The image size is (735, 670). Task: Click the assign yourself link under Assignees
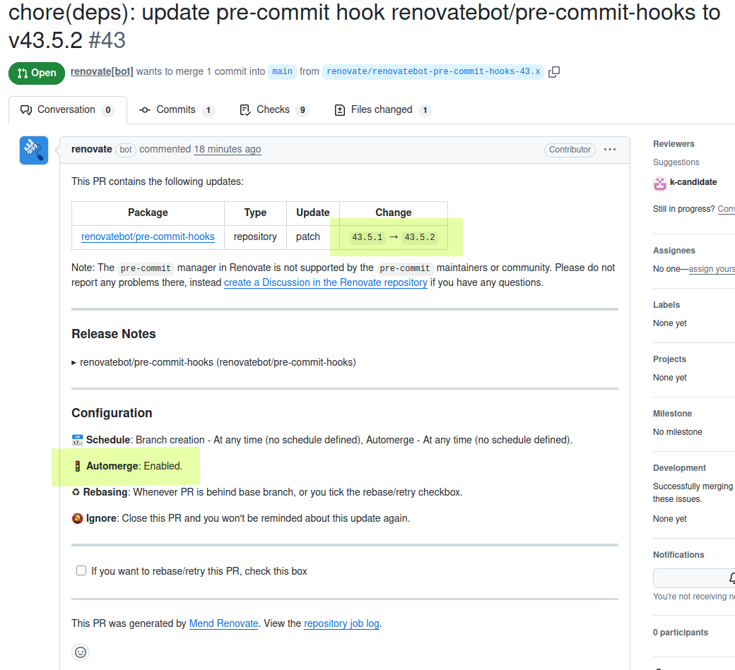[711, 269]
